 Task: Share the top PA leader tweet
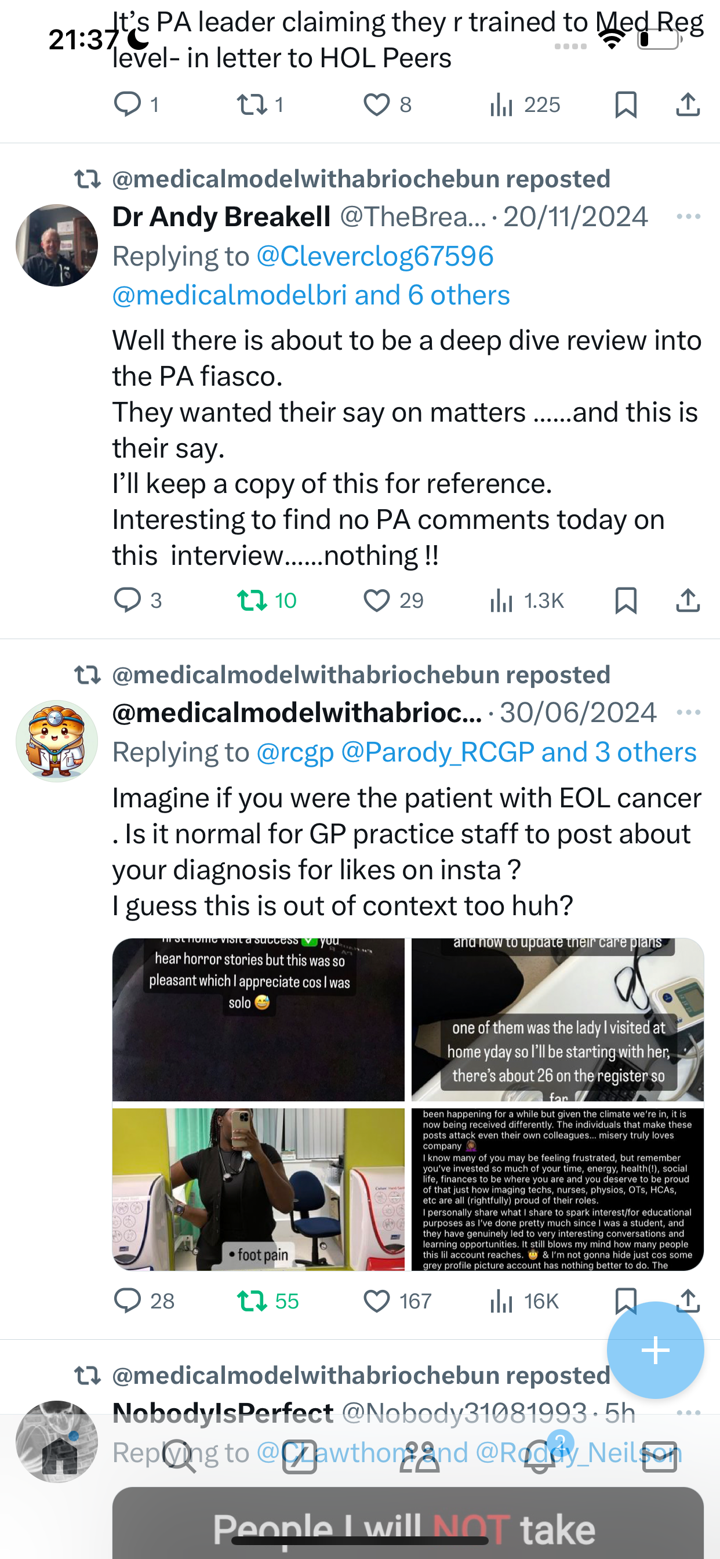(688, 105)
